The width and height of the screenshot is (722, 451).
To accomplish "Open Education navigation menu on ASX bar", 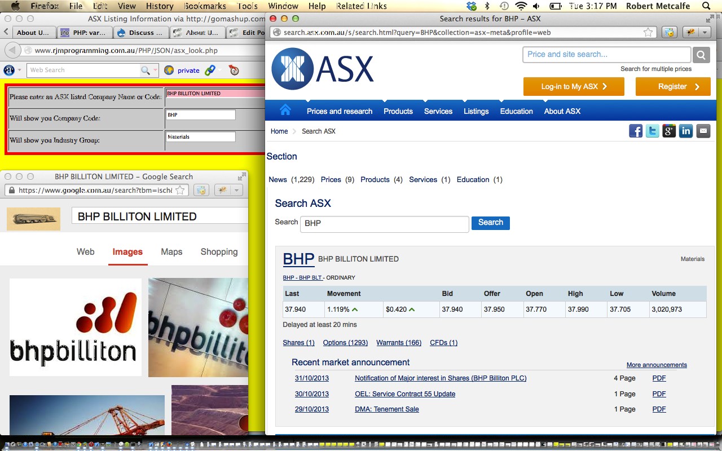I will [x=516, y=111].
